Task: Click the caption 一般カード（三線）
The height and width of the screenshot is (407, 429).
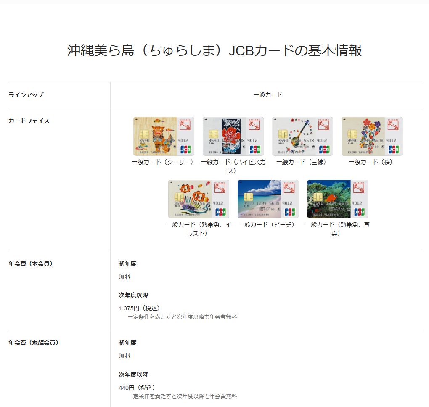Action: 302,162
